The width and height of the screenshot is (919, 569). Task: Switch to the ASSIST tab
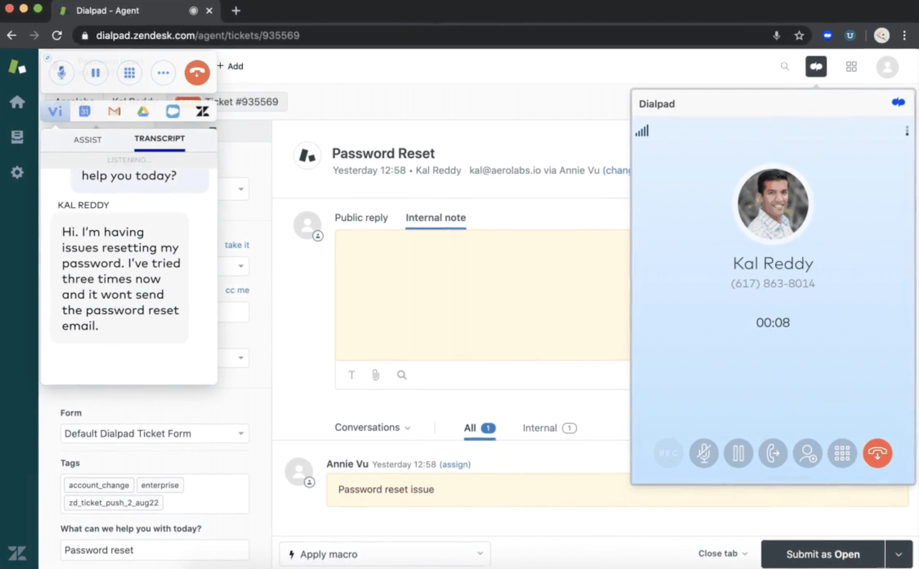tap(88, 139)
